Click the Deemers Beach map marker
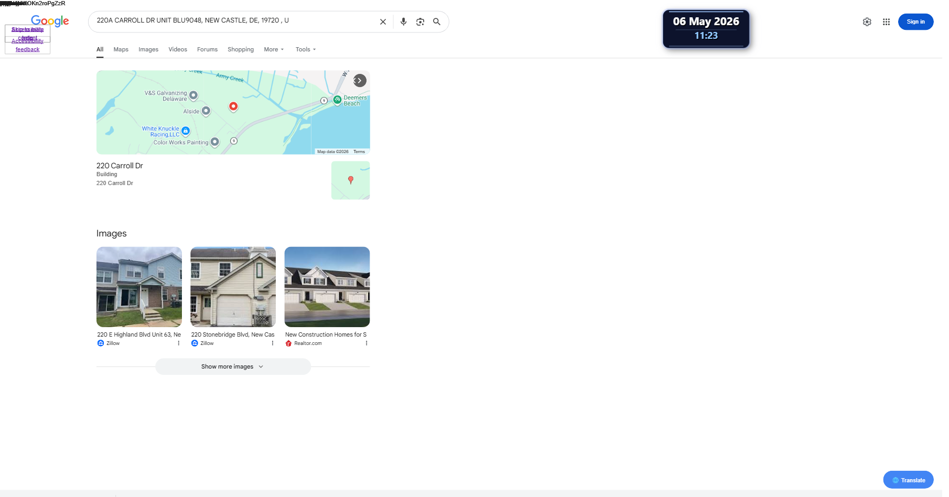The image size is (949, 497). point(338,100)
